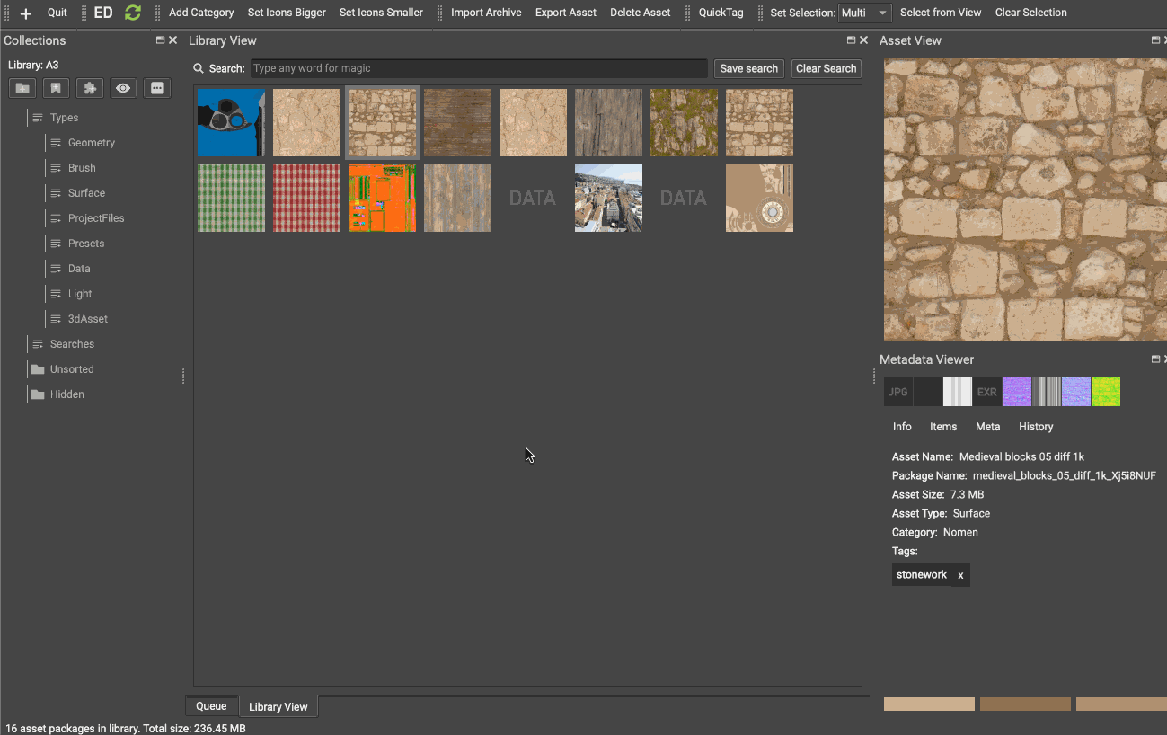1167x735 pixels.
Task: Switch to the Queue tab
Action: tap(211, 706)
